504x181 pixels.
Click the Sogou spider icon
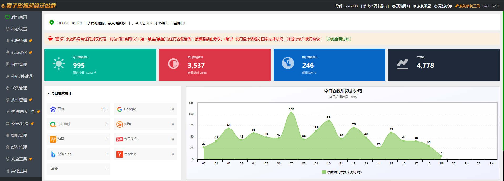120,124
